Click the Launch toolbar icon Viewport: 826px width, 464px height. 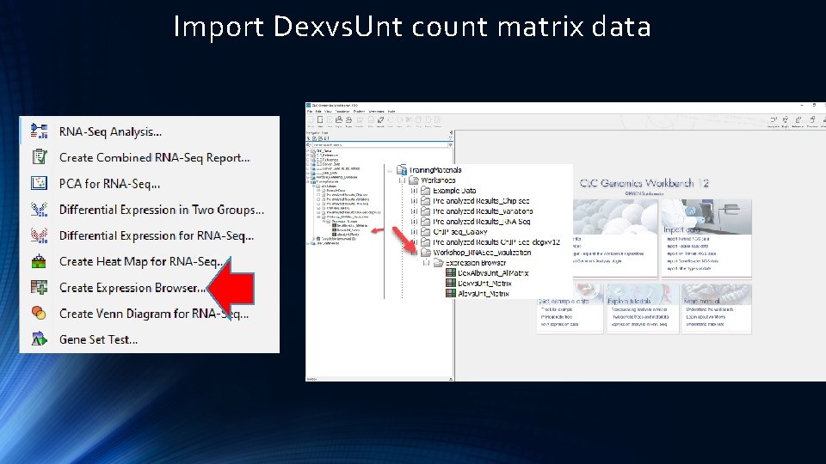tap(380, 121)
